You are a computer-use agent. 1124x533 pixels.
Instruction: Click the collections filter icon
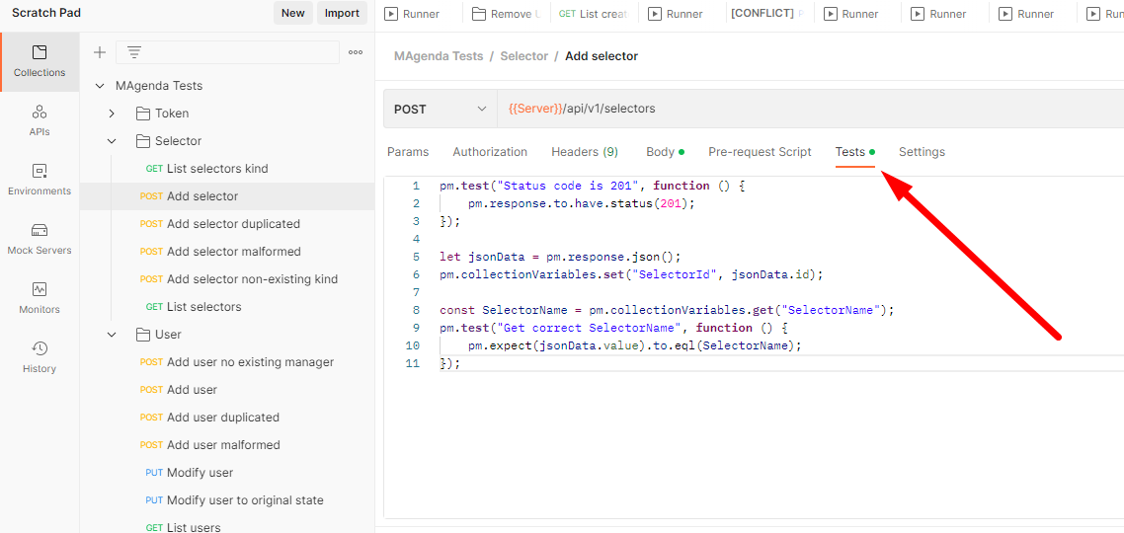134,52
